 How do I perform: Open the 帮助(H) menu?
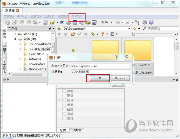click(x=77, y=16)
